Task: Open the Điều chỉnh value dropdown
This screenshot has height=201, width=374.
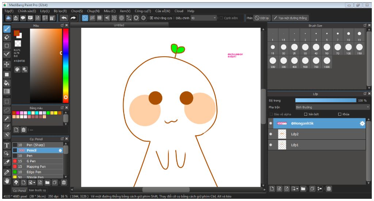Action: tap(215, 18)
